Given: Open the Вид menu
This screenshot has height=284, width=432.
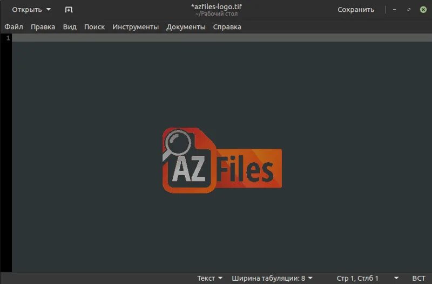Looking at the screenshot, I should point(70,26).
